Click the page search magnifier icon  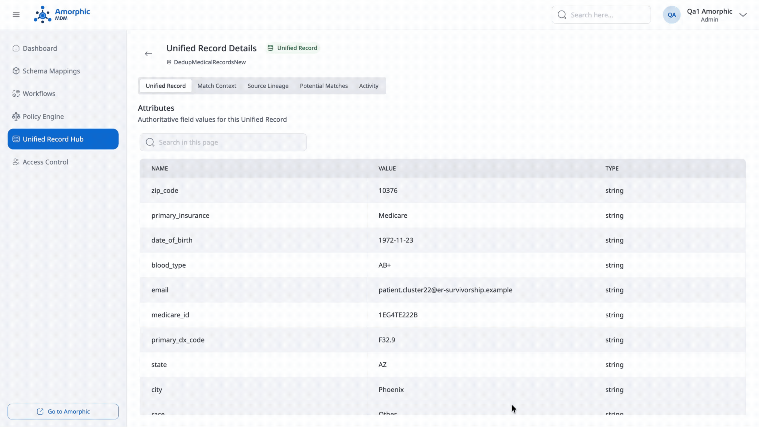point(150,142)
